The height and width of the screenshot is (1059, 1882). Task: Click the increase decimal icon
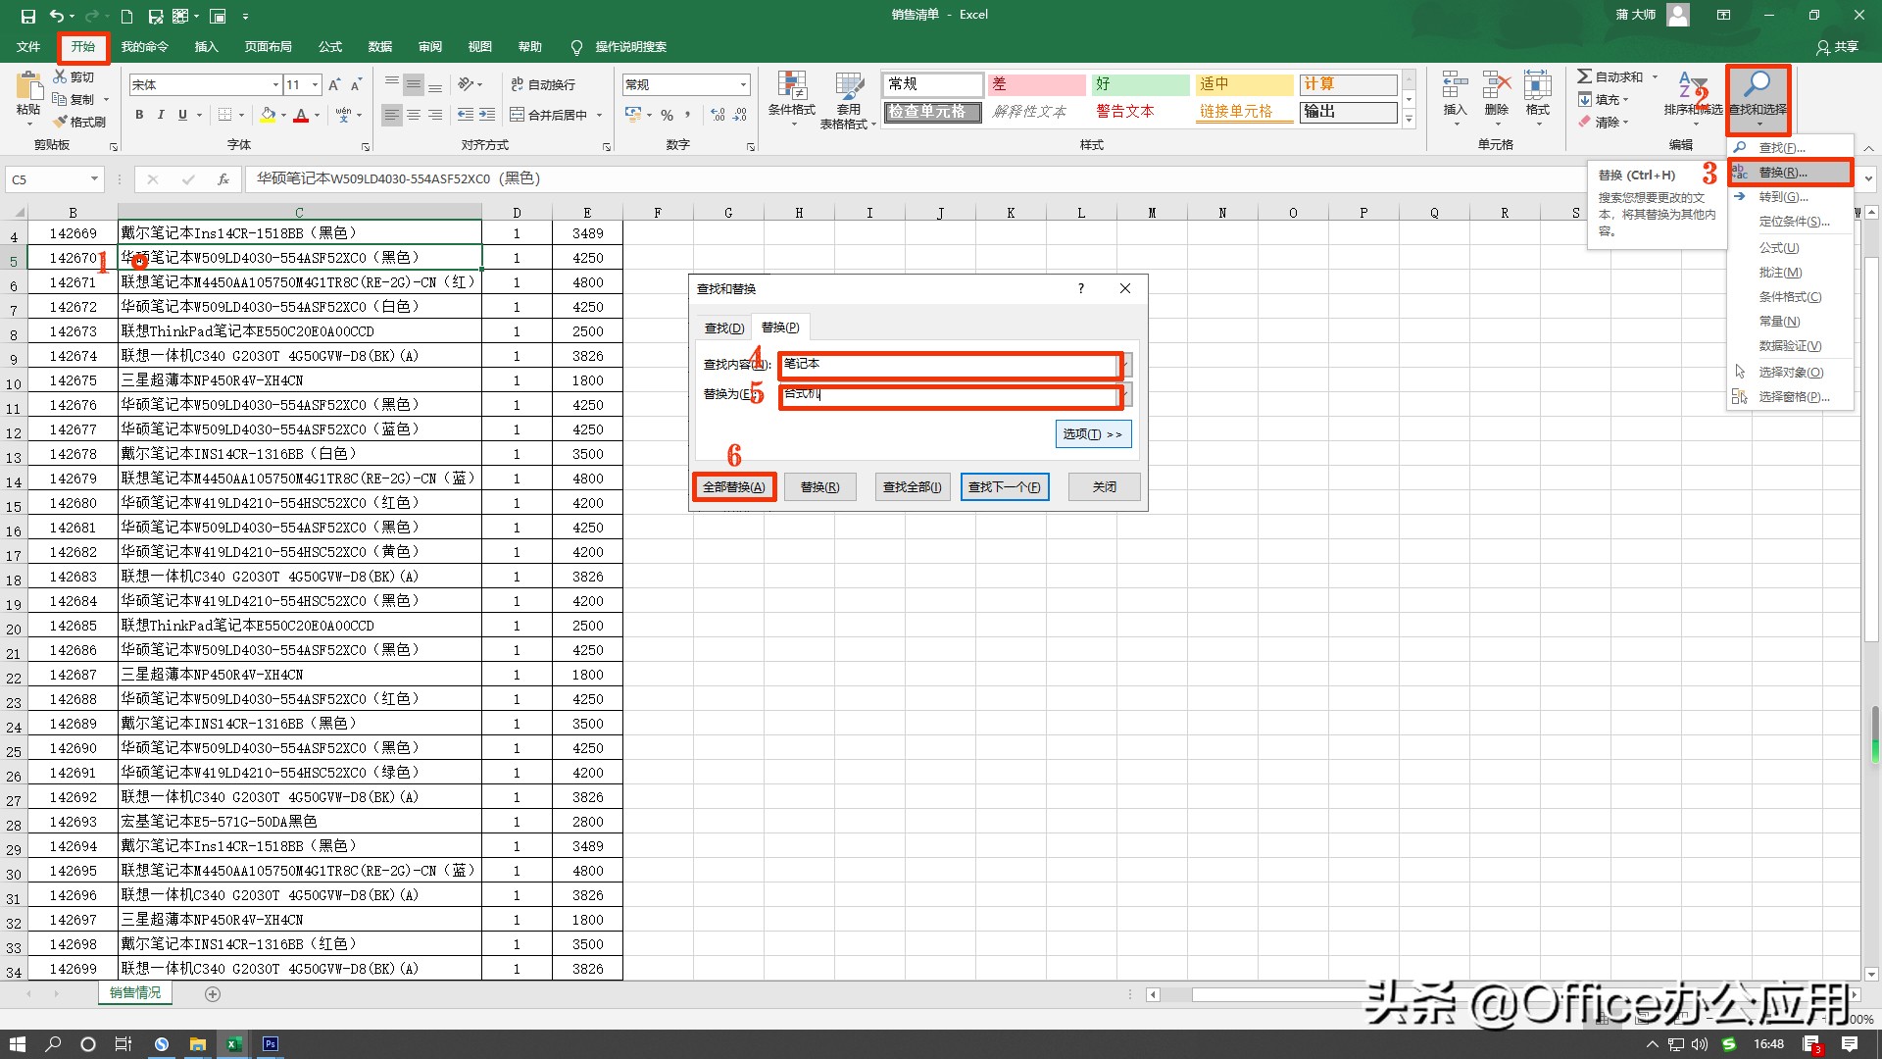718,115
